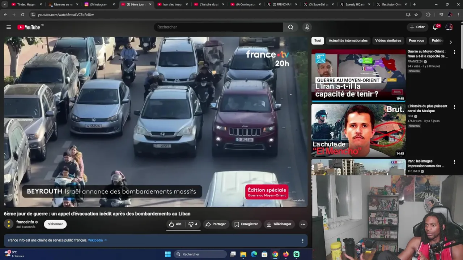Click the YouTube search input field
463x260 pixels.
click(x=218, y=27)
